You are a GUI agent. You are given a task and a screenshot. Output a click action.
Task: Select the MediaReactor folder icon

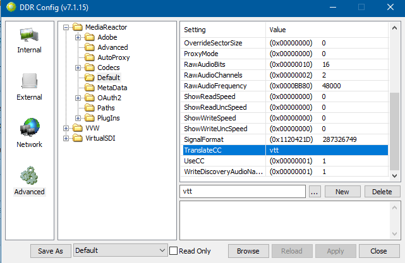pyautogui.click(x=78, y=27)
